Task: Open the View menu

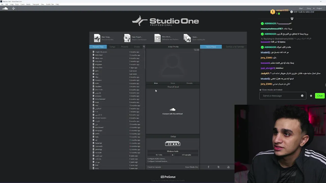Action: pos(43,4)
